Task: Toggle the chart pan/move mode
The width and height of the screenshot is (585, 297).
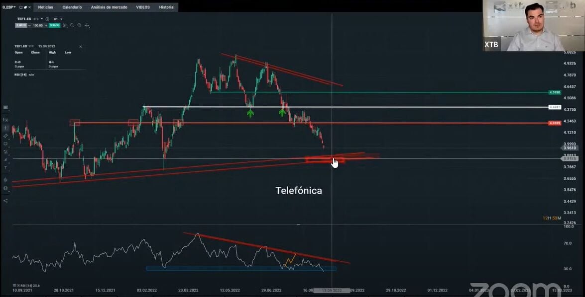Action: 87,25
